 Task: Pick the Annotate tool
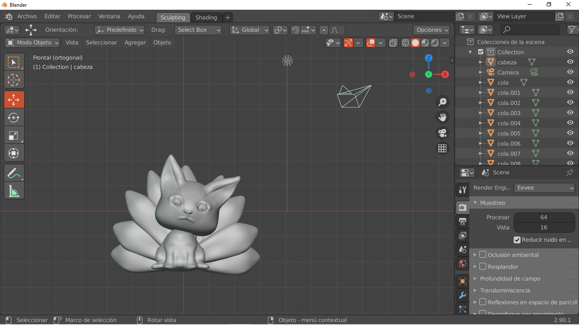coord(14,173)
